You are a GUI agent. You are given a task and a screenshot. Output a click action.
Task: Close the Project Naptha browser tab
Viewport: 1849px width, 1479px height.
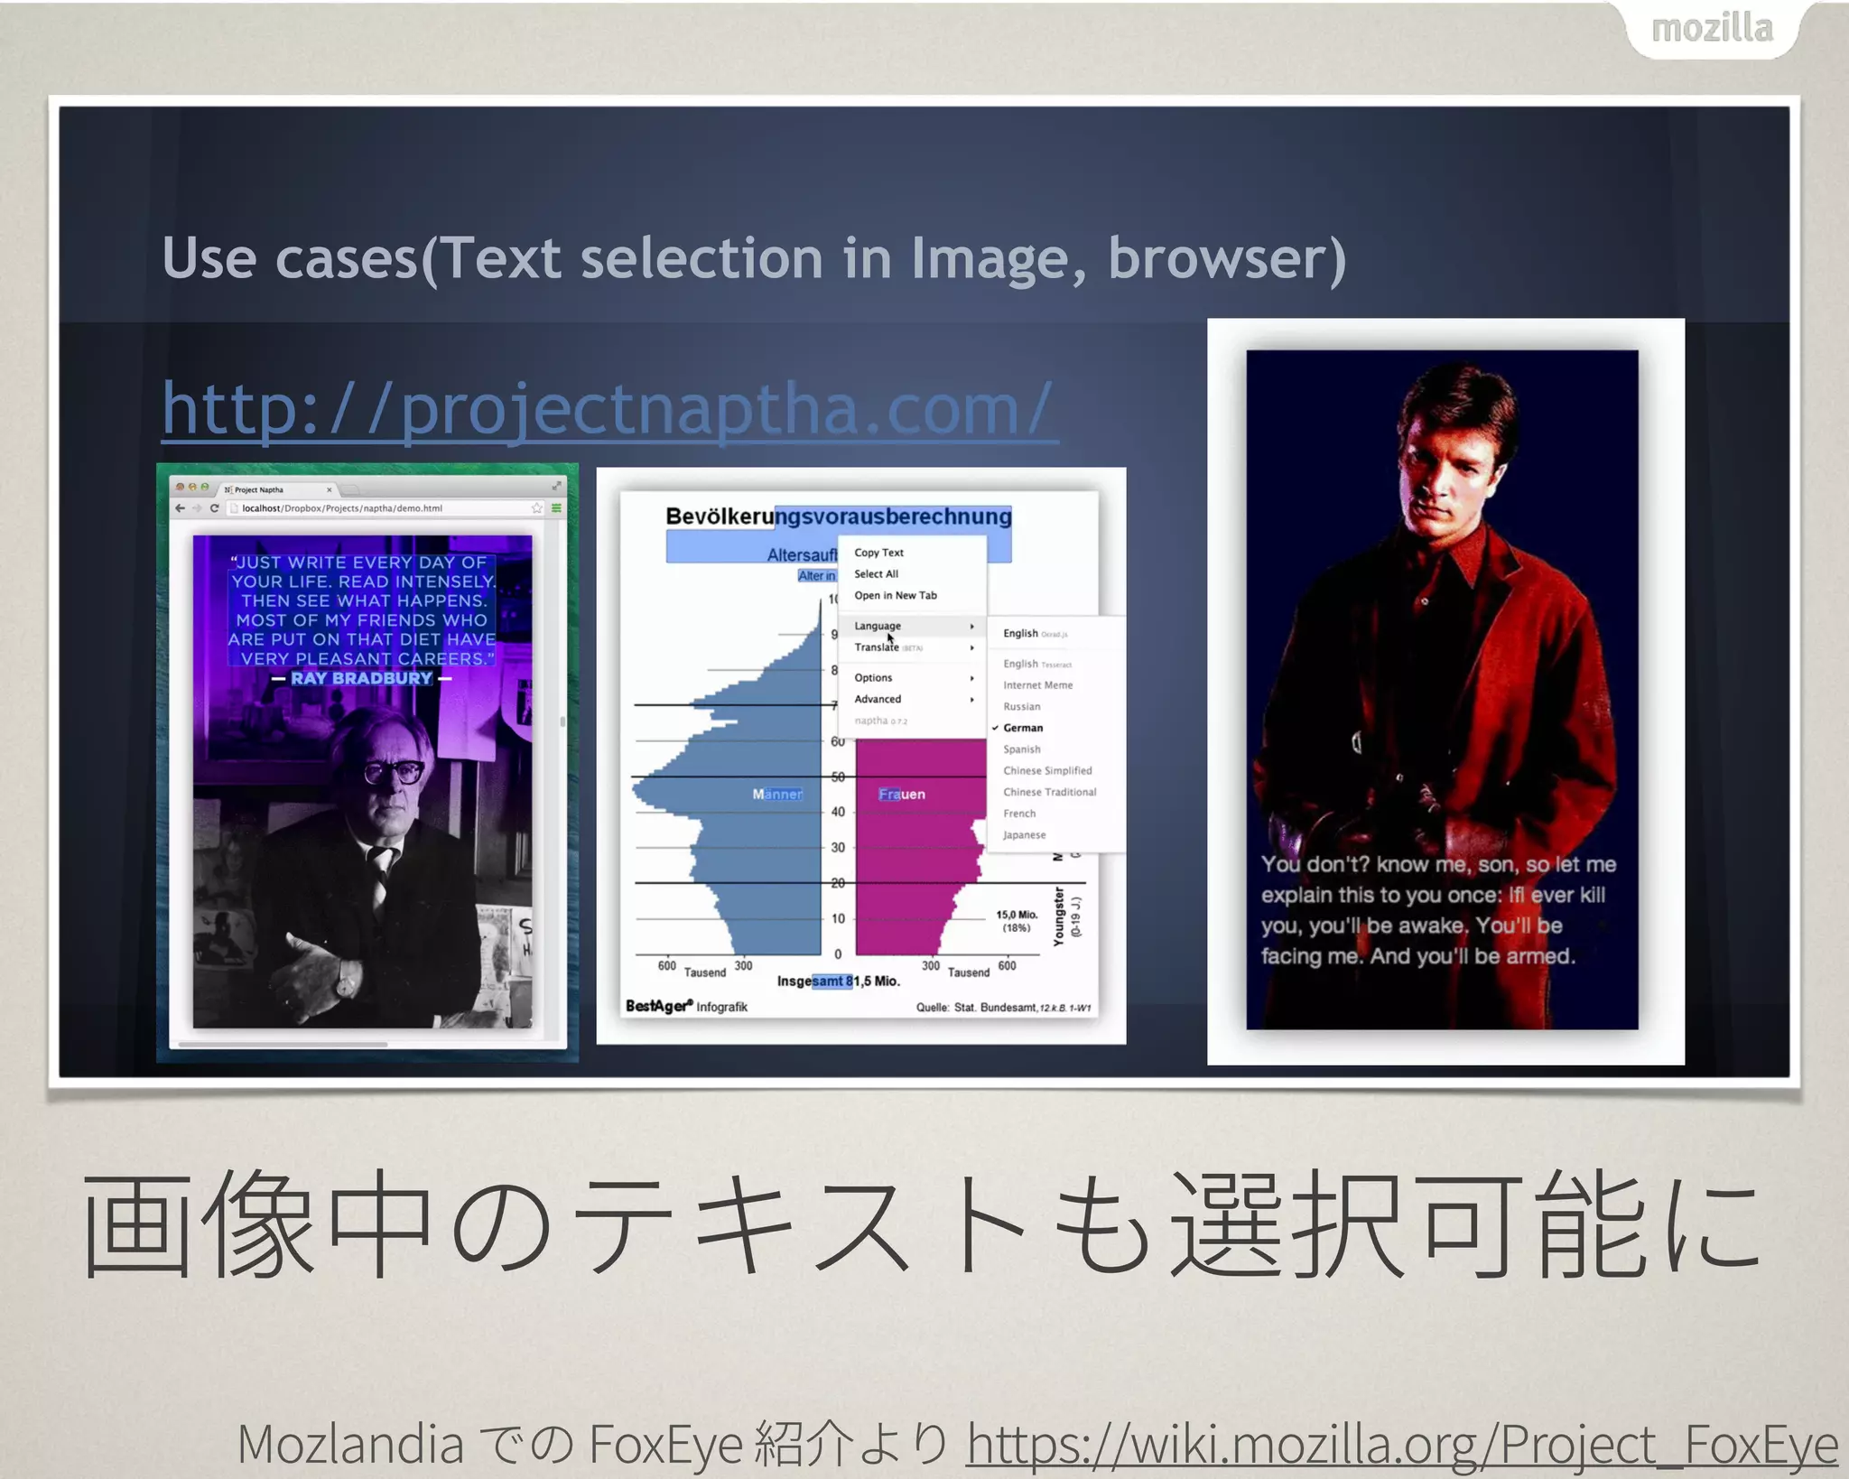[330, 489]
